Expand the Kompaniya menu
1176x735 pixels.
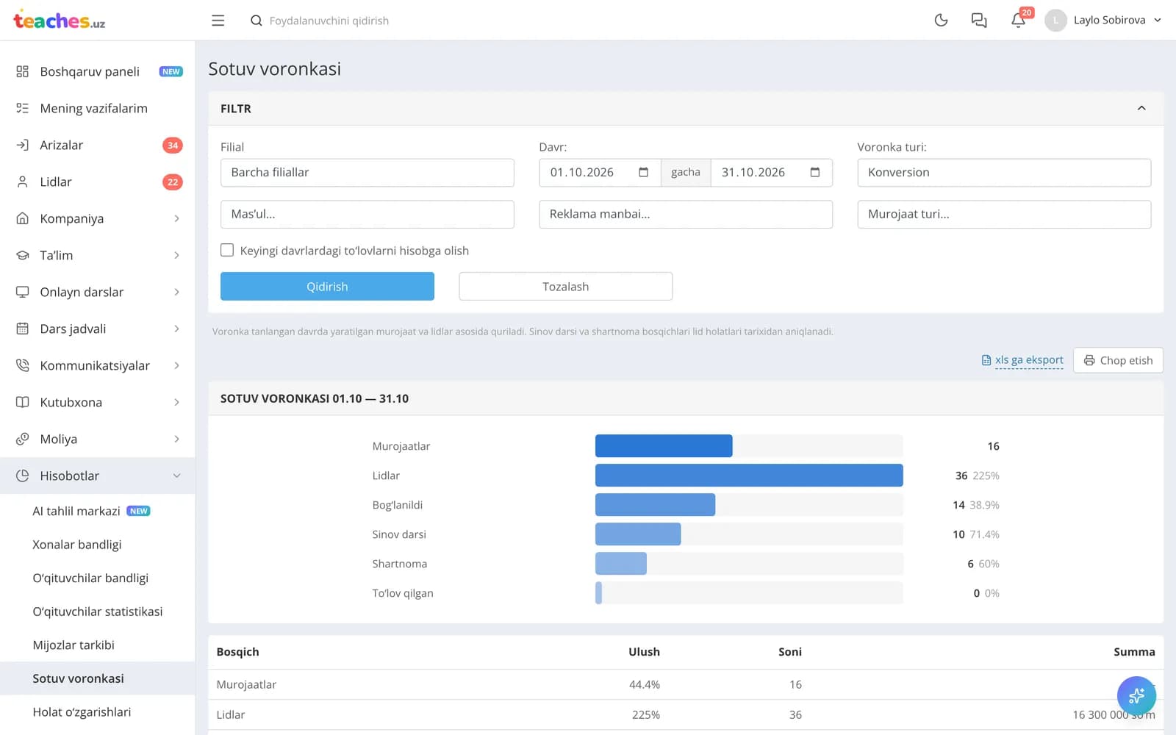click(x=98, y=218)
